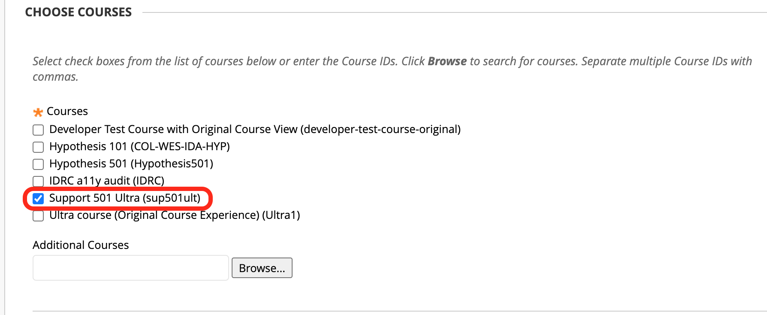Viewport: 767px width, 315px height.
Task: Click the Ultra course (Ultra1) label text
Action: point(175,215)
